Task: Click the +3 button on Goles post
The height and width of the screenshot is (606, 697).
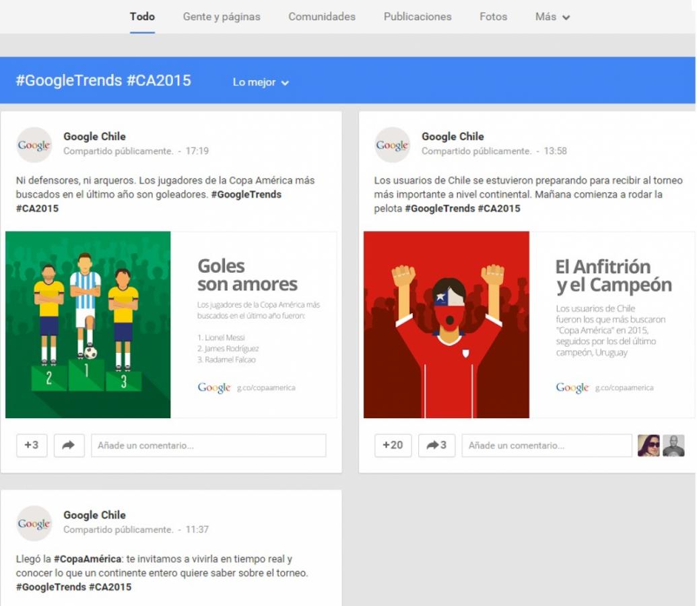Action: tap(32, 445)
